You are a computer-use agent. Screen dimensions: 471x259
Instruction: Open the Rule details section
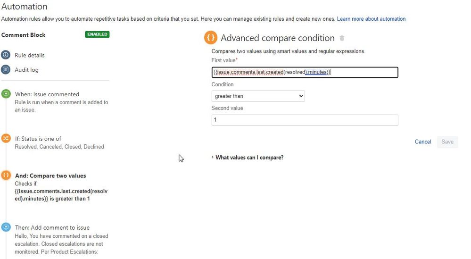pos(29,55)
